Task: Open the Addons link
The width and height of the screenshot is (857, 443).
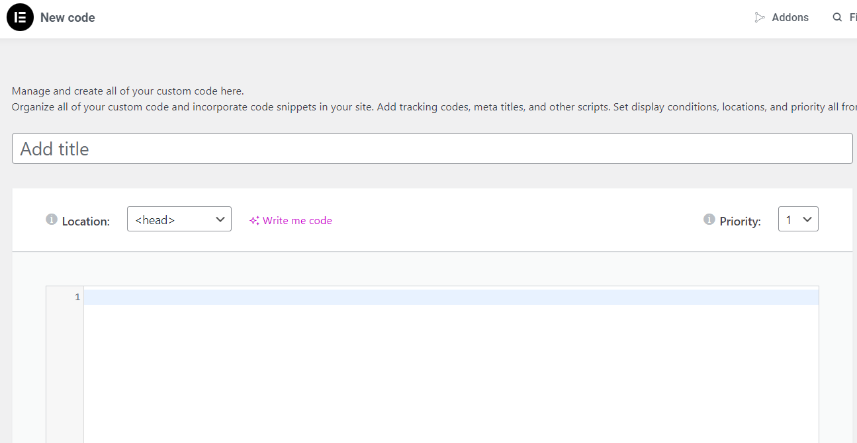Action: coord(782,18)
